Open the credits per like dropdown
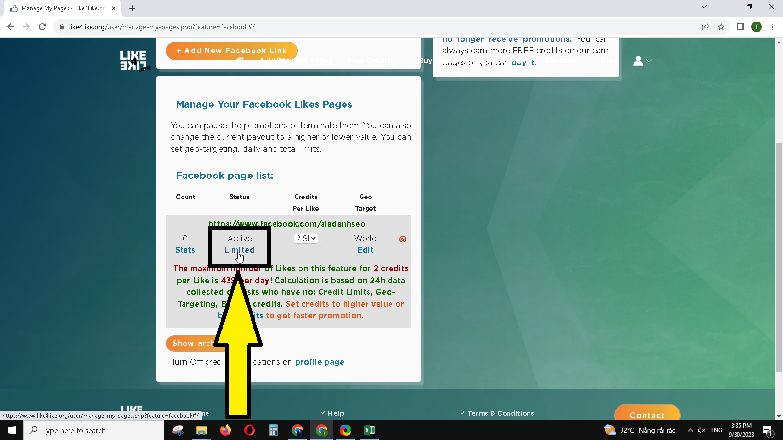 click(306, 238)
